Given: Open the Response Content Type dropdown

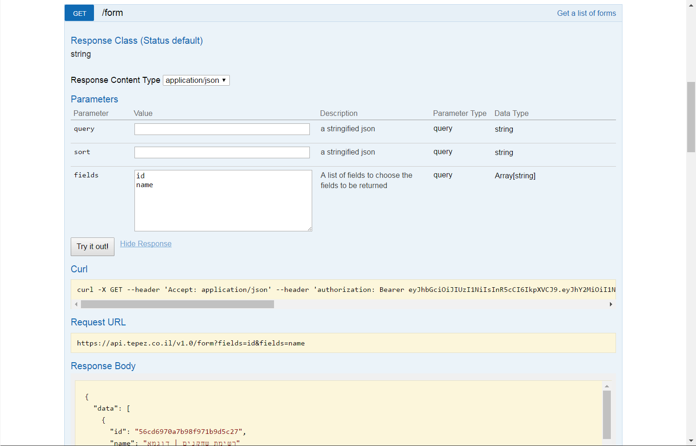Looking at the screenshot, I should (196, 80).
